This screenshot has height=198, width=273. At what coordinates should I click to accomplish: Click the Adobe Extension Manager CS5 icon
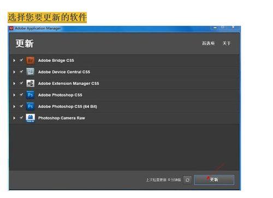click(30, 83)
